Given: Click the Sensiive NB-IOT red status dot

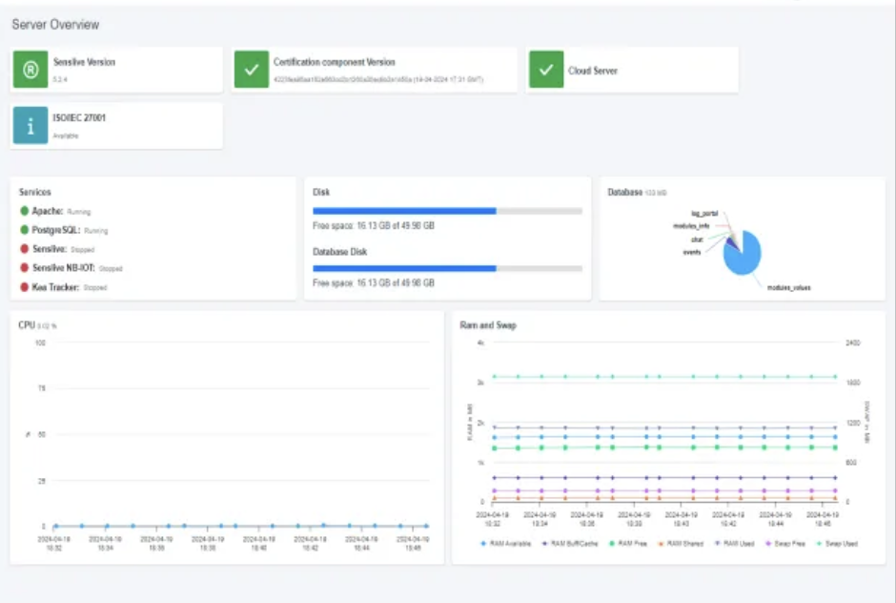Looking at the screenshot, I should 24,267.
